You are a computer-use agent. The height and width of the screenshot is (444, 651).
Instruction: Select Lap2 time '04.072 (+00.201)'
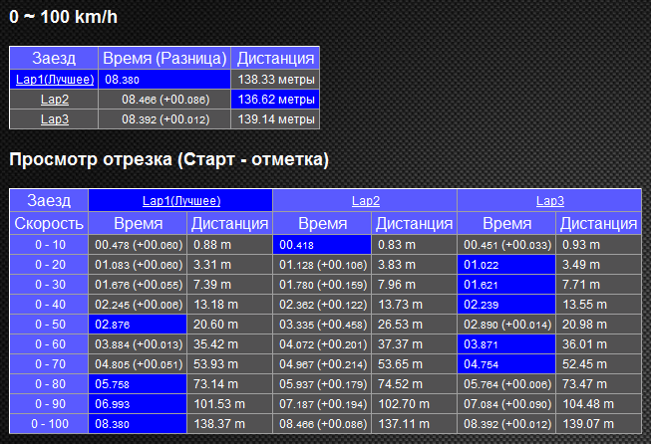pos(322,344)
